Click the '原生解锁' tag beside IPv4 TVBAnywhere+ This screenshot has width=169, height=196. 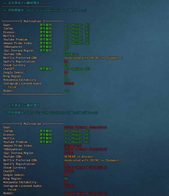pyautogui.click(x=46, y=47)
